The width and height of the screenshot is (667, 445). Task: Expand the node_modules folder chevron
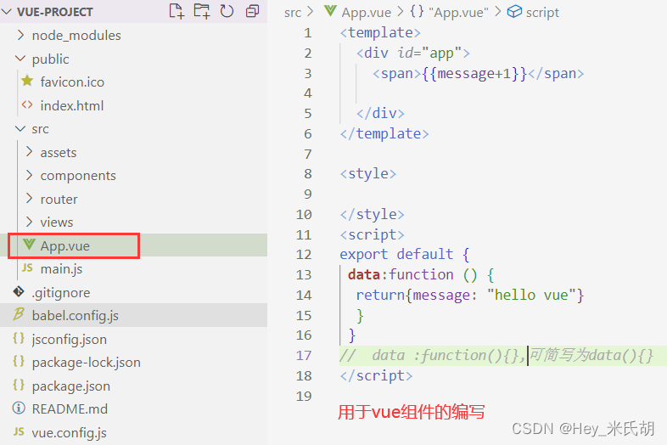20,35
